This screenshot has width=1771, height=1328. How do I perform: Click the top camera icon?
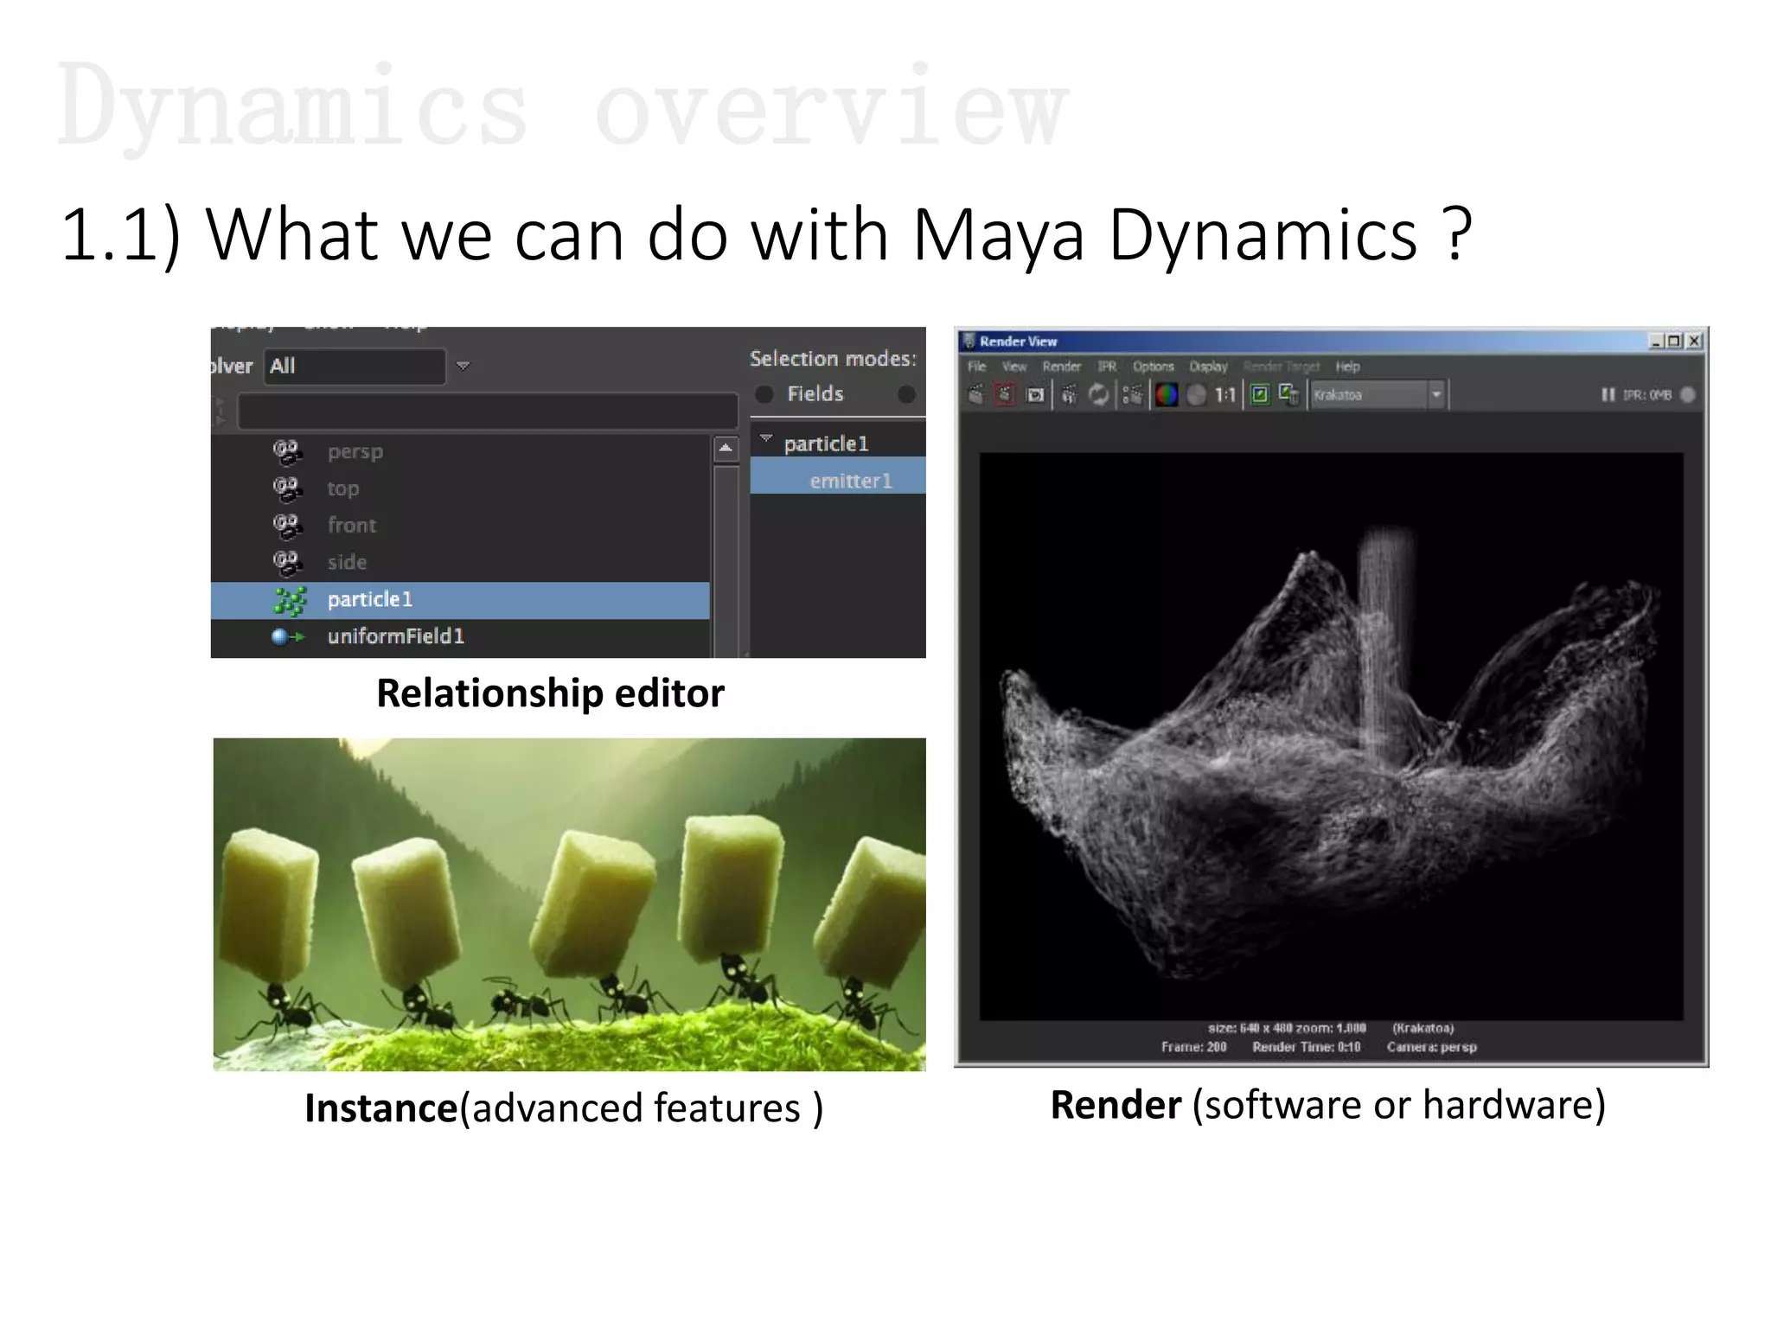coord(287,488)
